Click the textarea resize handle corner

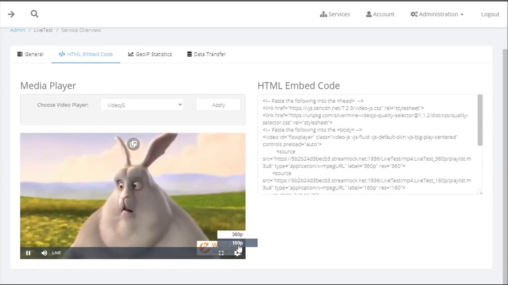481,192
